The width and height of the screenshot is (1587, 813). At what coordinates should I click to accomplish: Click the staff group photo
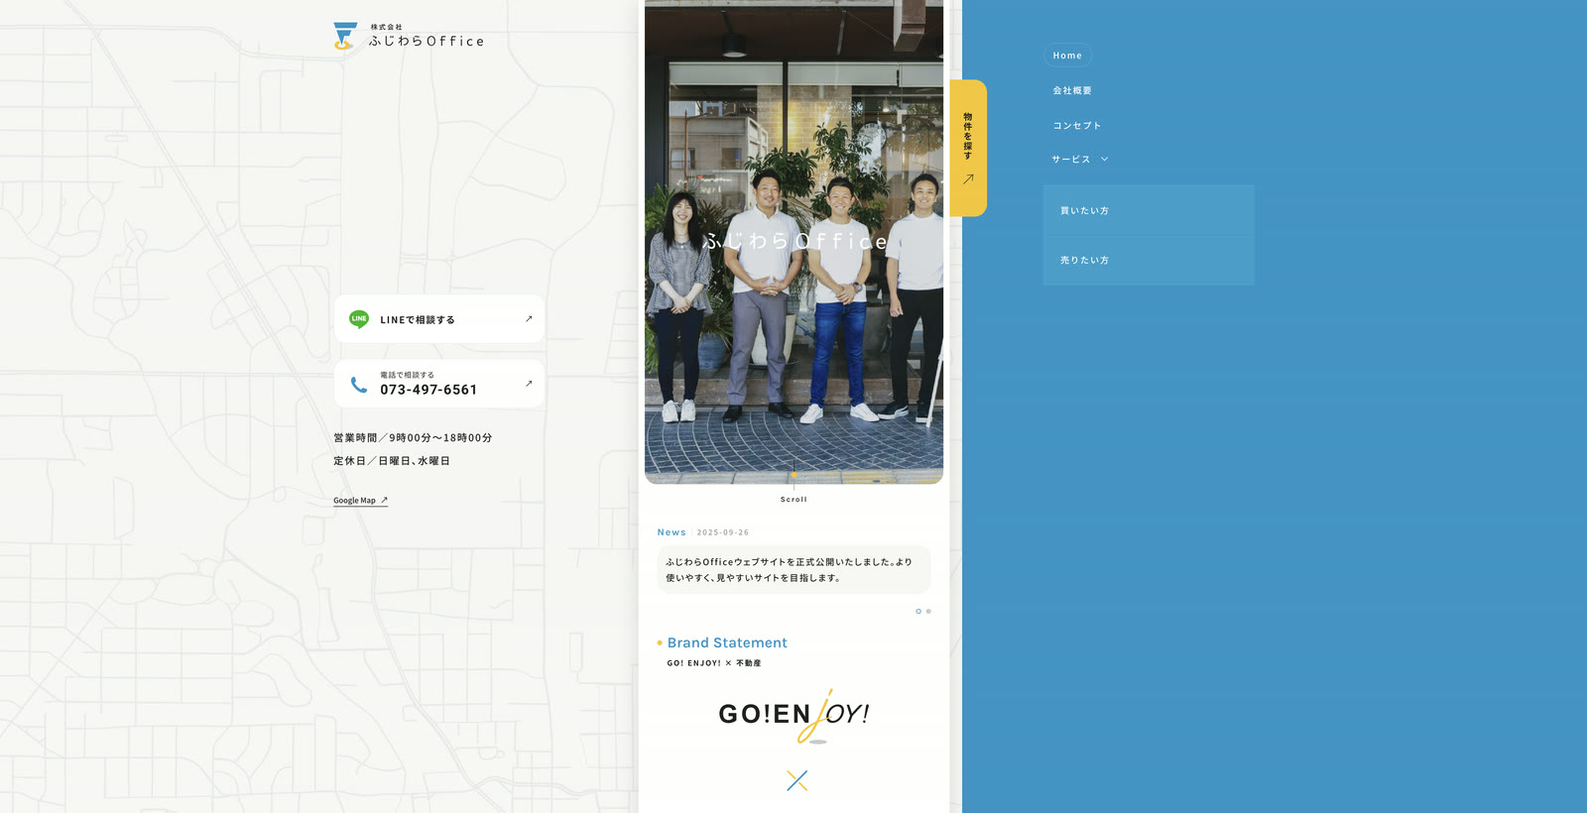click(793, 242)
